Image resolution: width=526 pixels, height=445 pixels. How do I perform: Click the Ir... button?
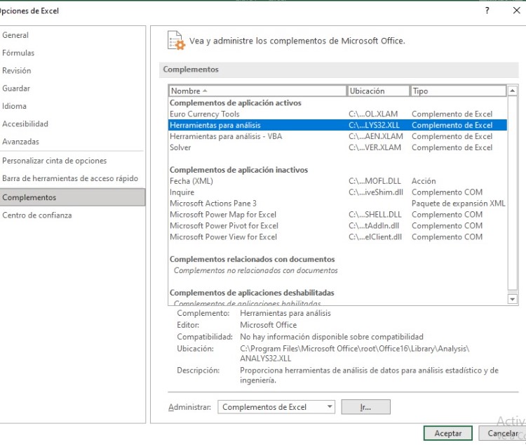click(x=365, y=407)
